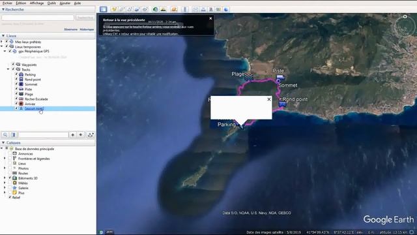This screenshot has height=235, width=417.
Task: Uncheck the Arrivée checkbox
Action: [16, 104]
